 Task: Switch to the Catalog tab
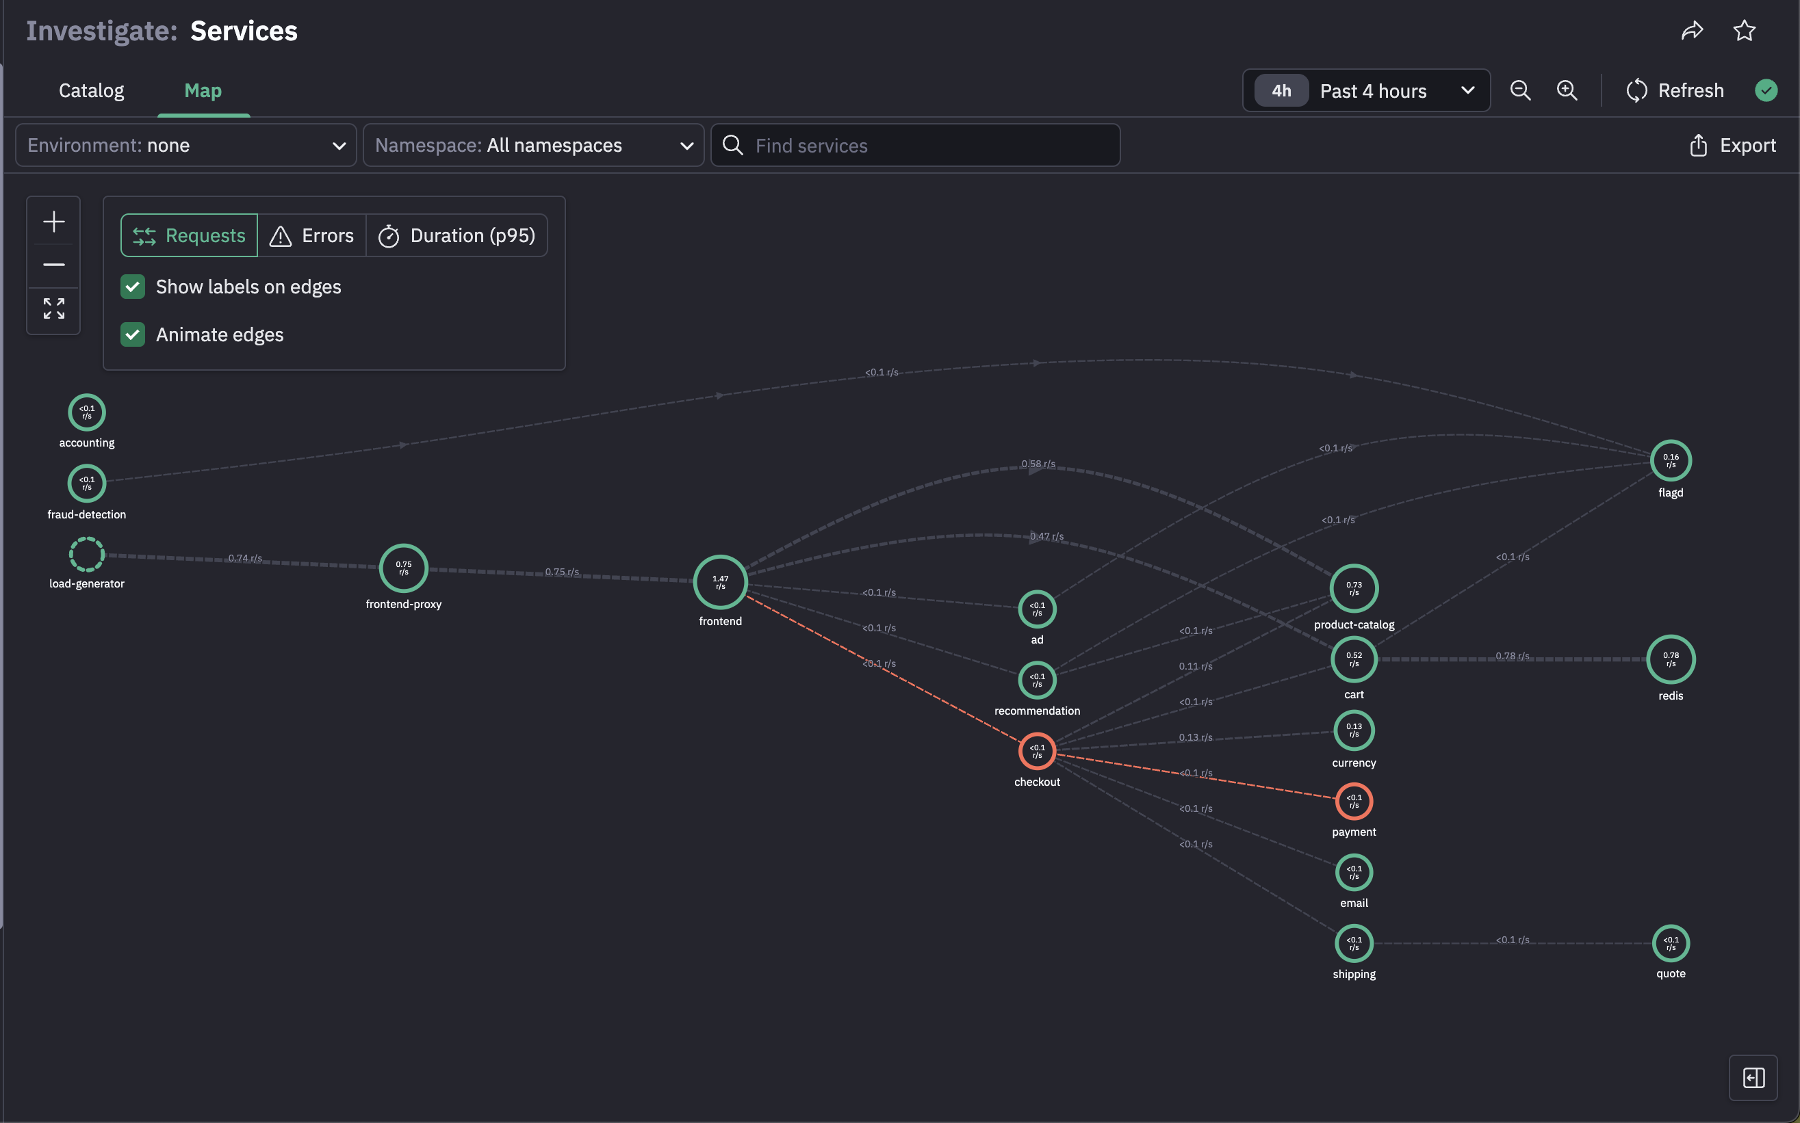(92, 90)
